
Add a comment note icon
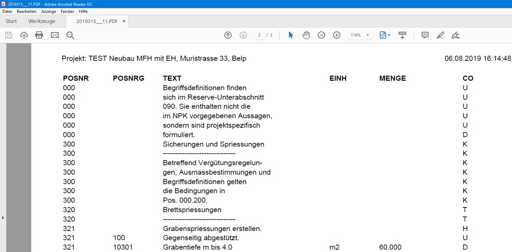pyautogui.click(x=425, y=35)
